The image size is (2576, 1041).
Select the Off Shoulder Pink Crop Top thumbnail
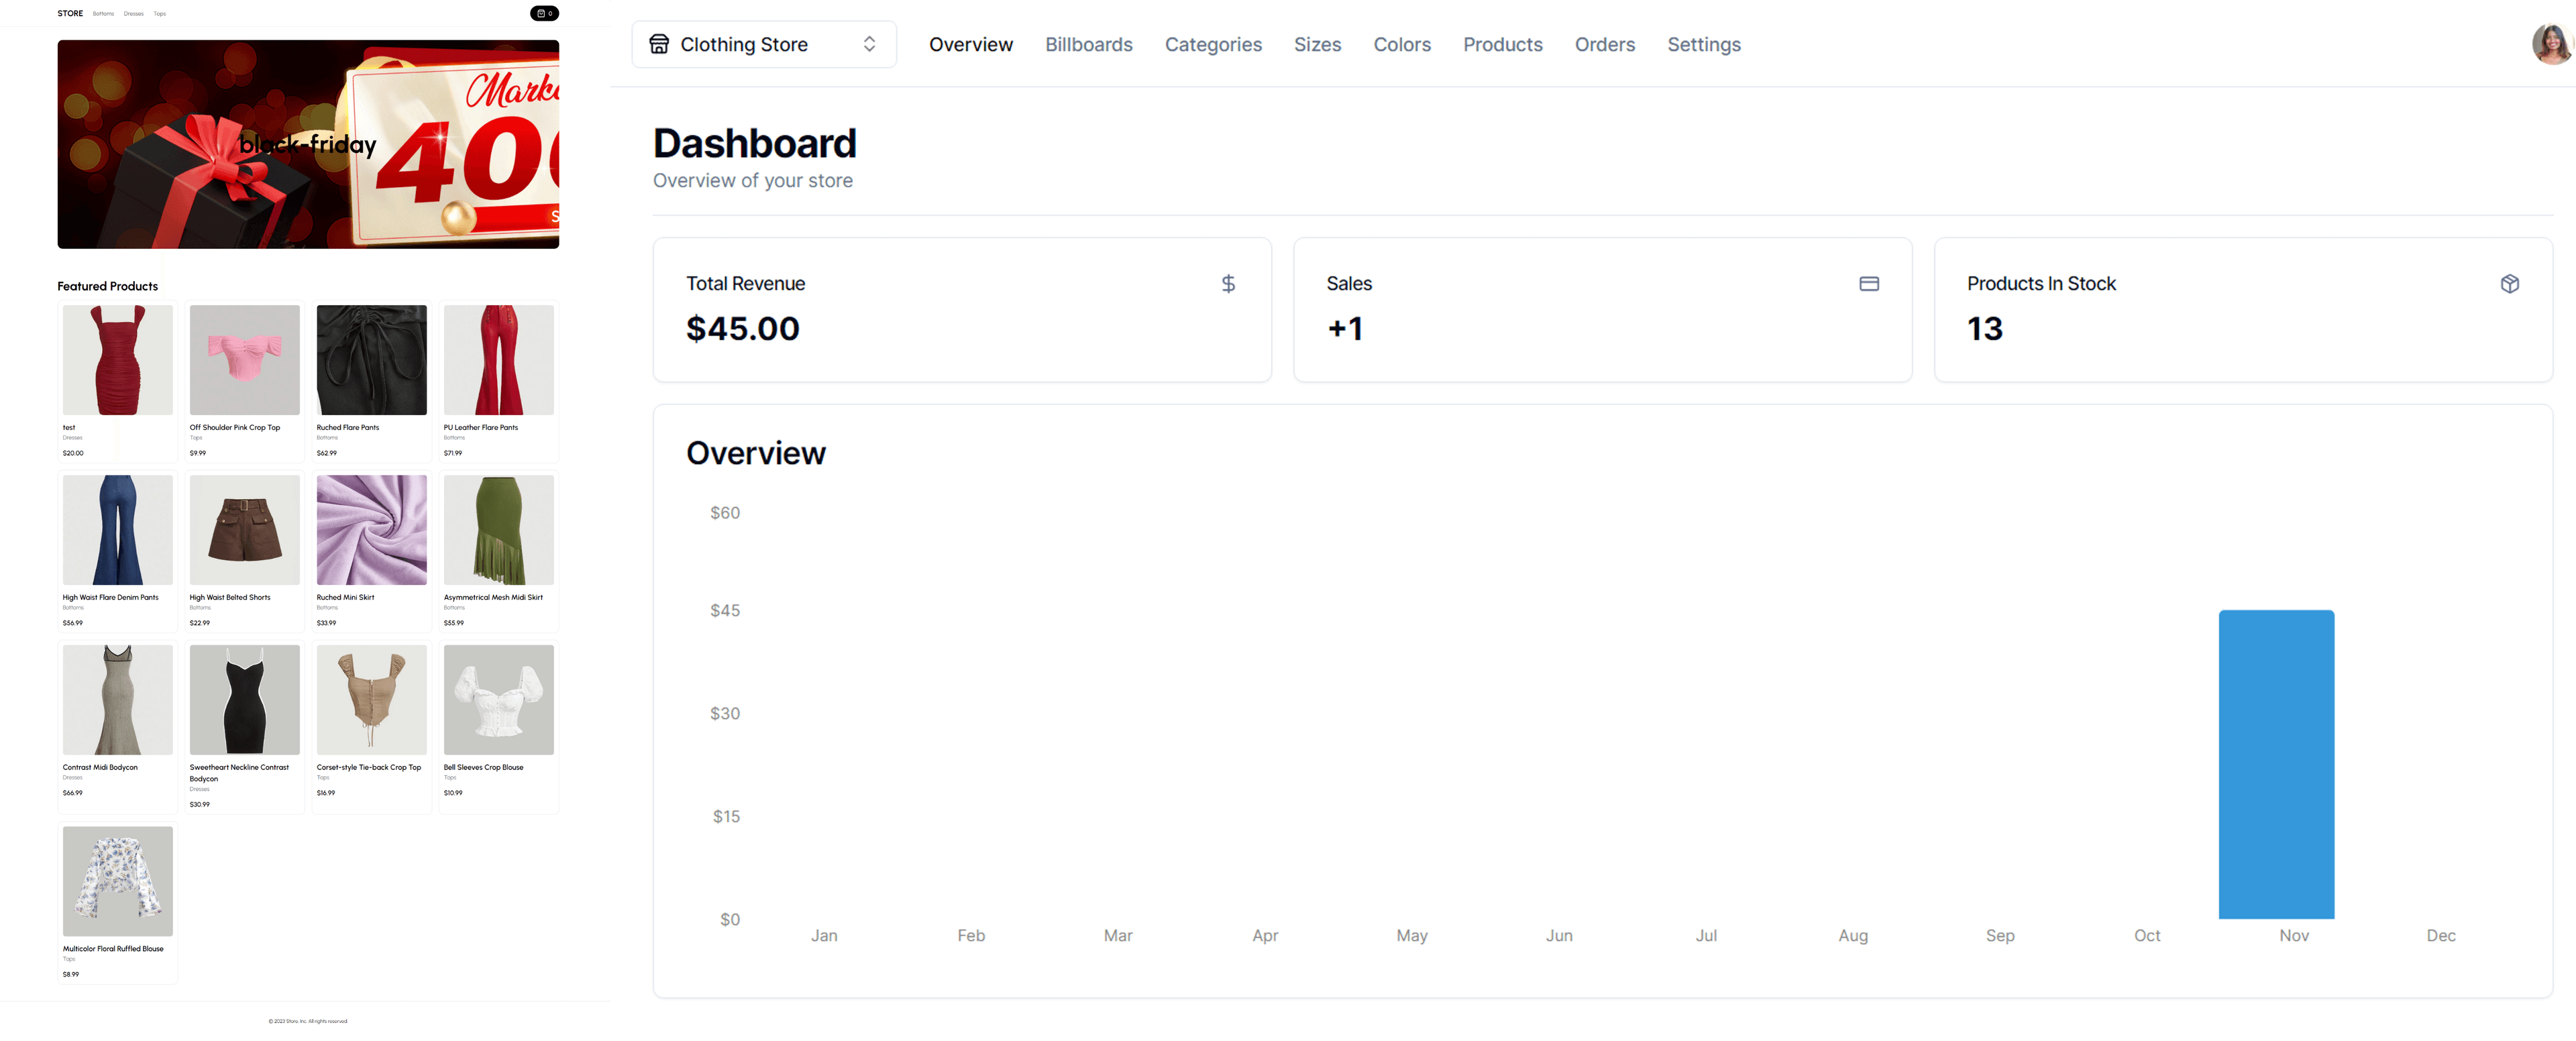[x=244, y=360]
